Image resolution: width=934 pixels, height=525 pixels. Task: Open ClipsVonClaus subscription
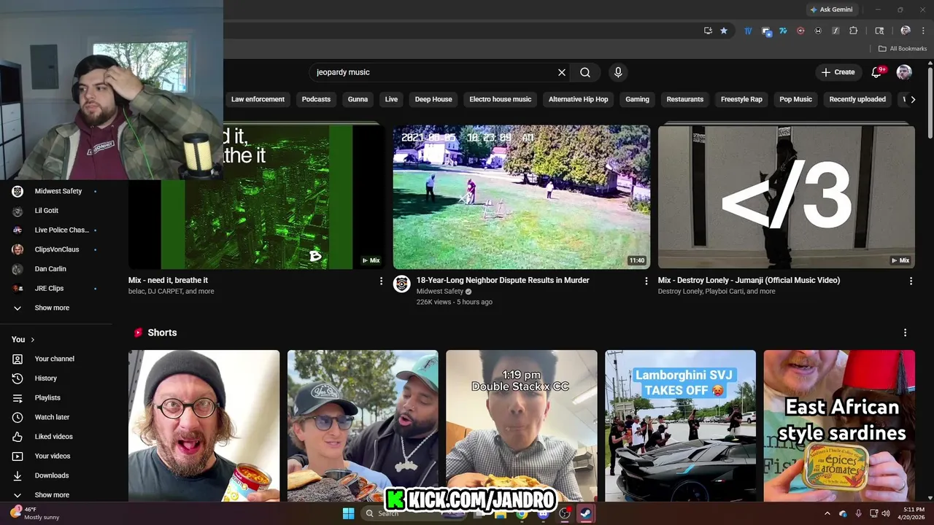click(56, 249)
